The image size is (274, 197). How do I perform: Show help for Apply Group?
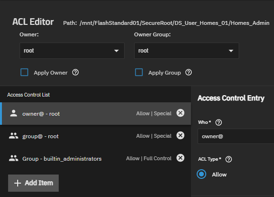pos(189,72)
